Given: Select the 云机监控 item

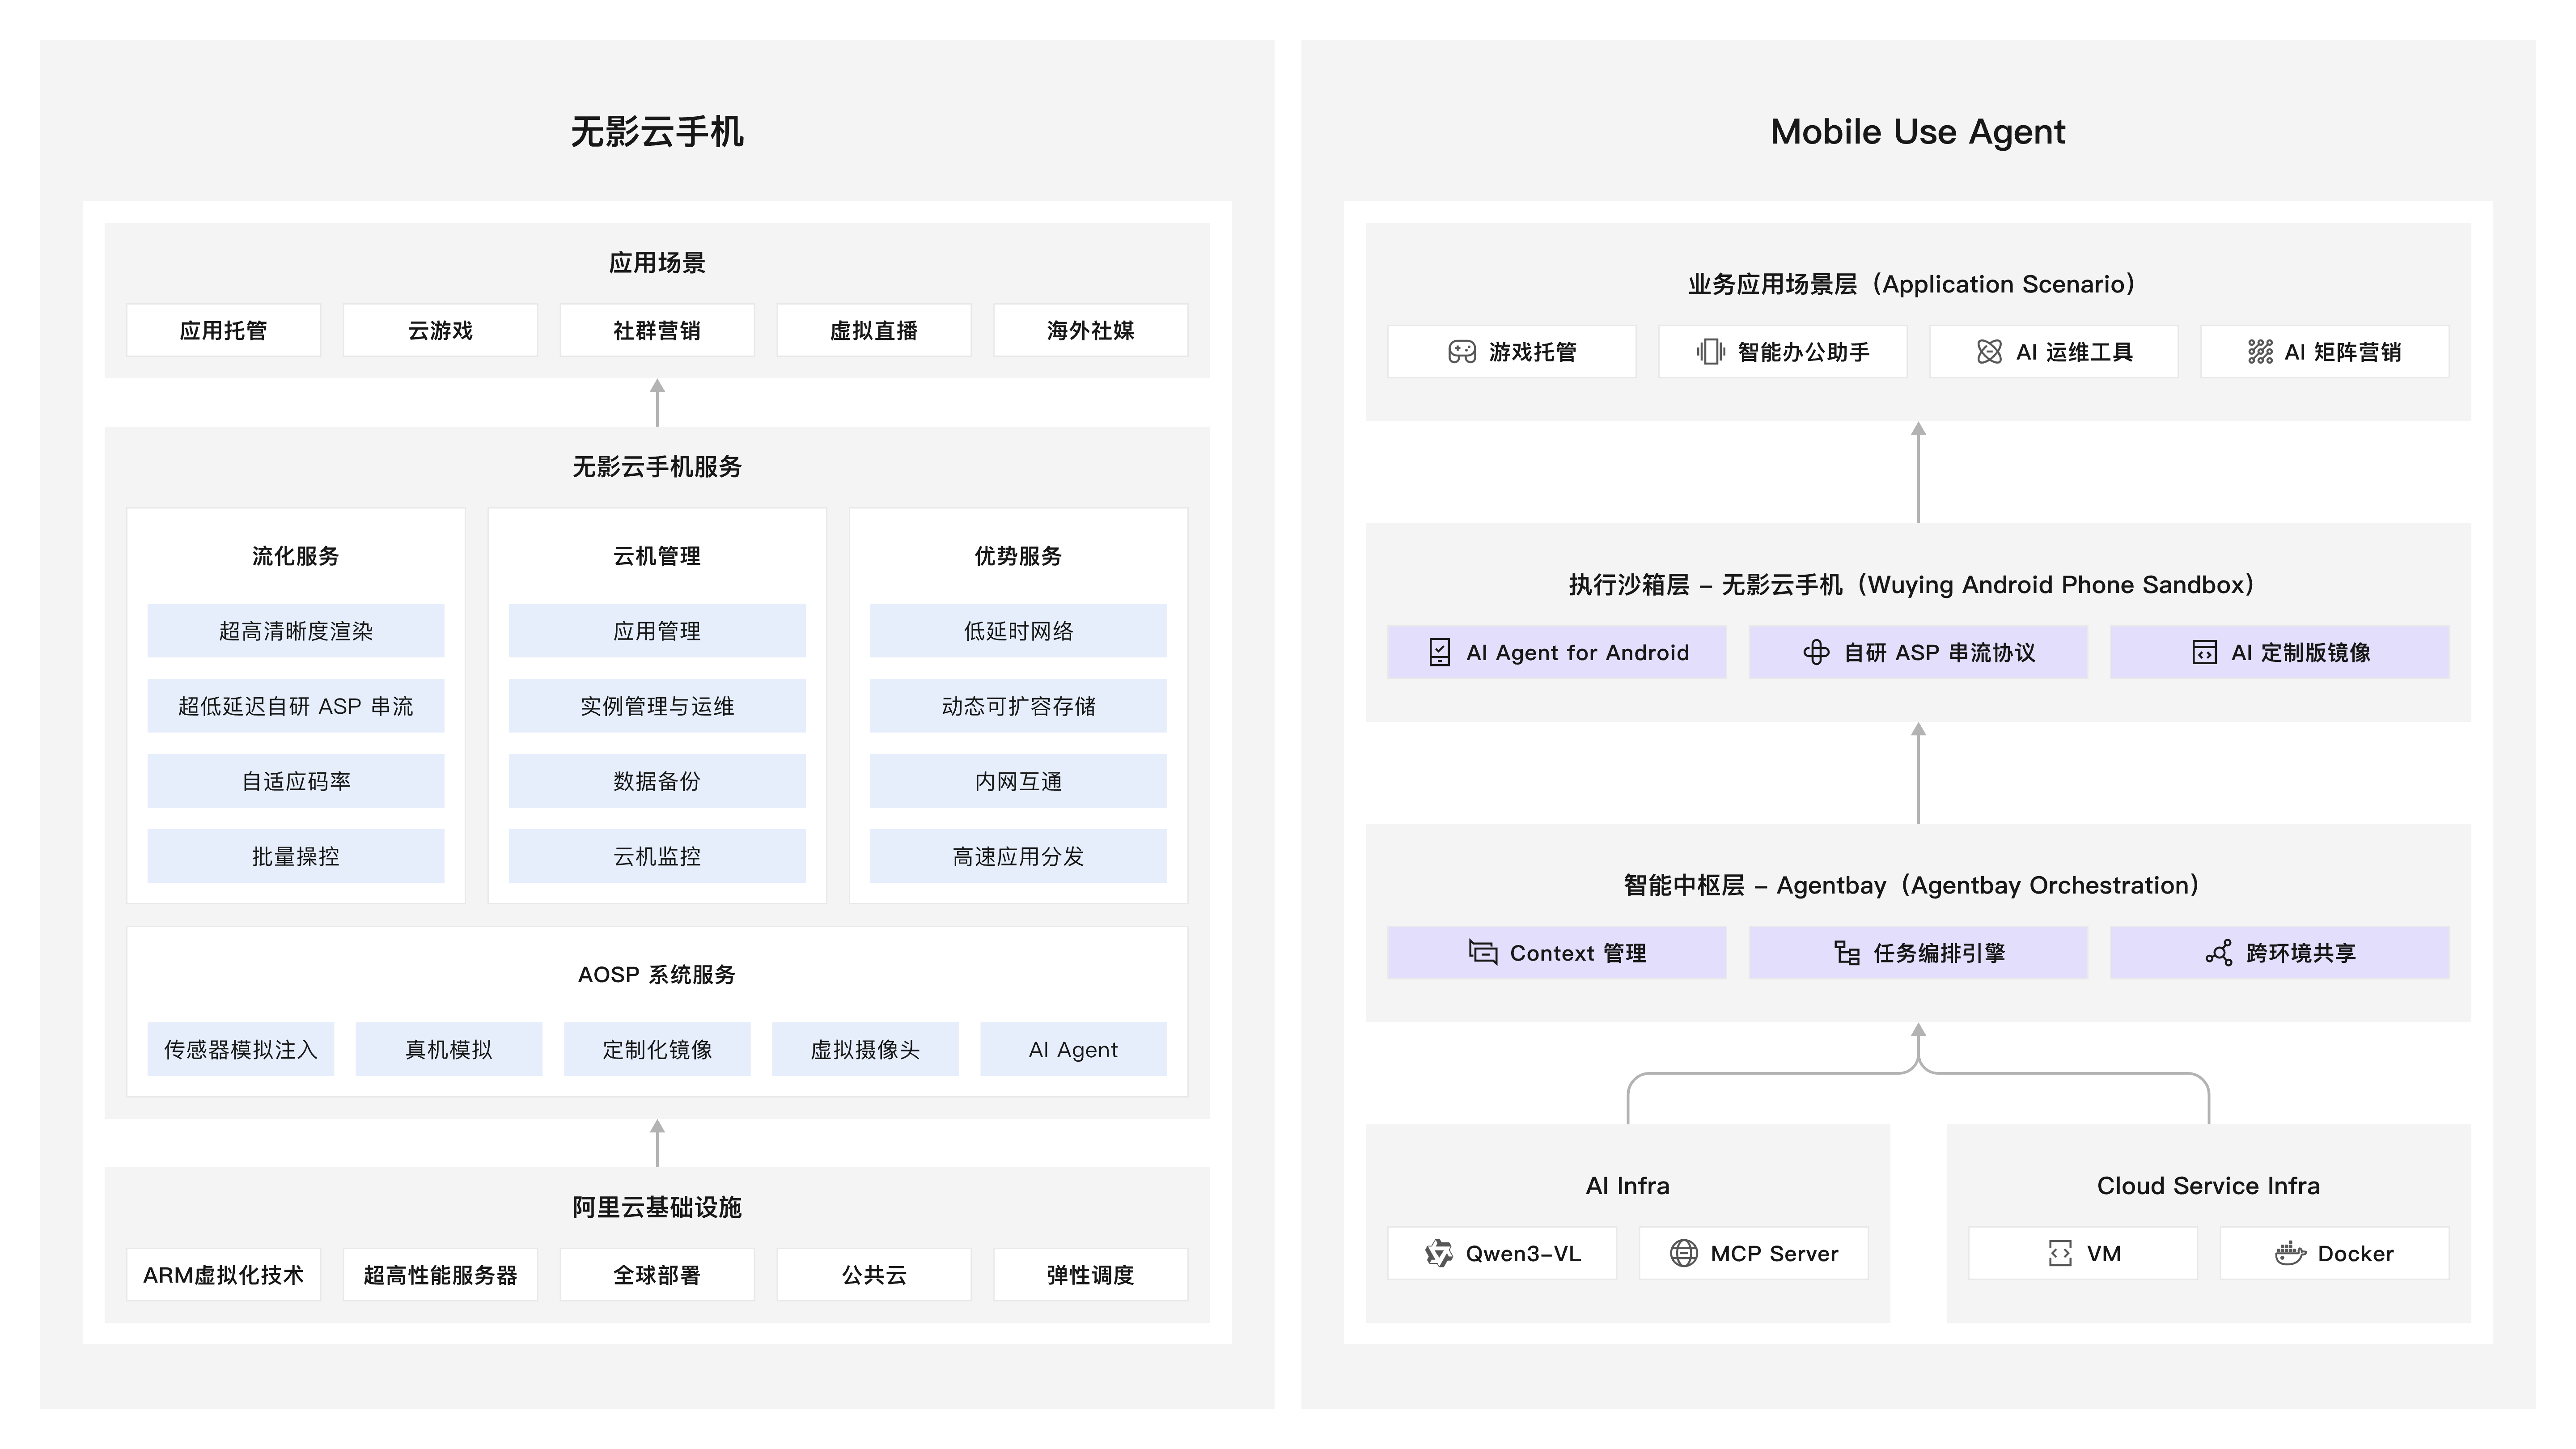Looking at the screenshot, I should point(657,856).
